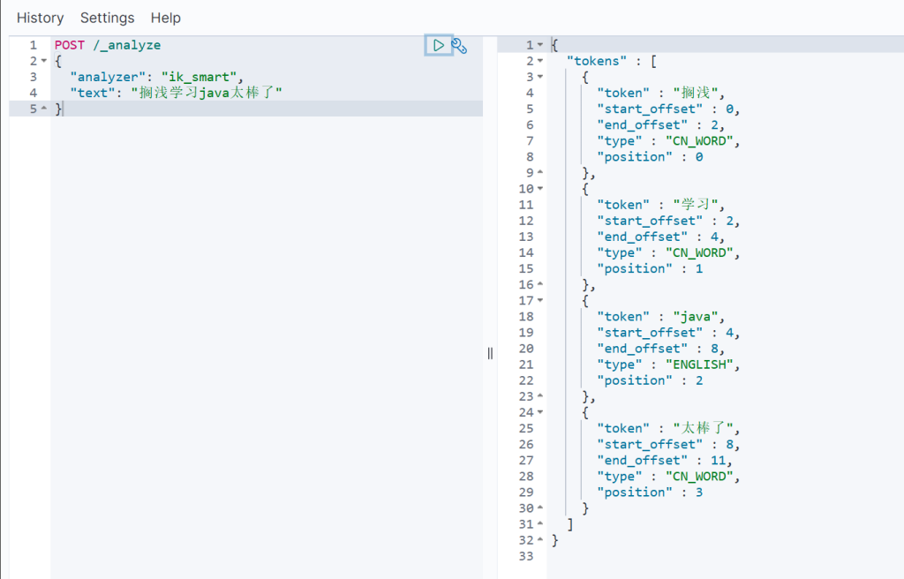Viewport: 904px width, 579px height.
Task: Fold the "太棒了" token object at line 24
Action: (x=540, y=412)
